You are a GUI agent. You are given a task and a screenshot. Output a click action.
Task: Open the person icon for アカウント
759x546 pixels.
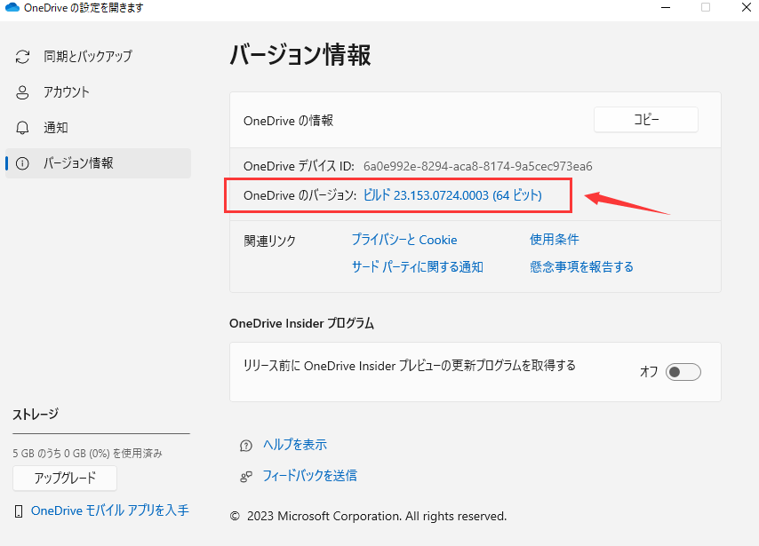click(21, 91)
